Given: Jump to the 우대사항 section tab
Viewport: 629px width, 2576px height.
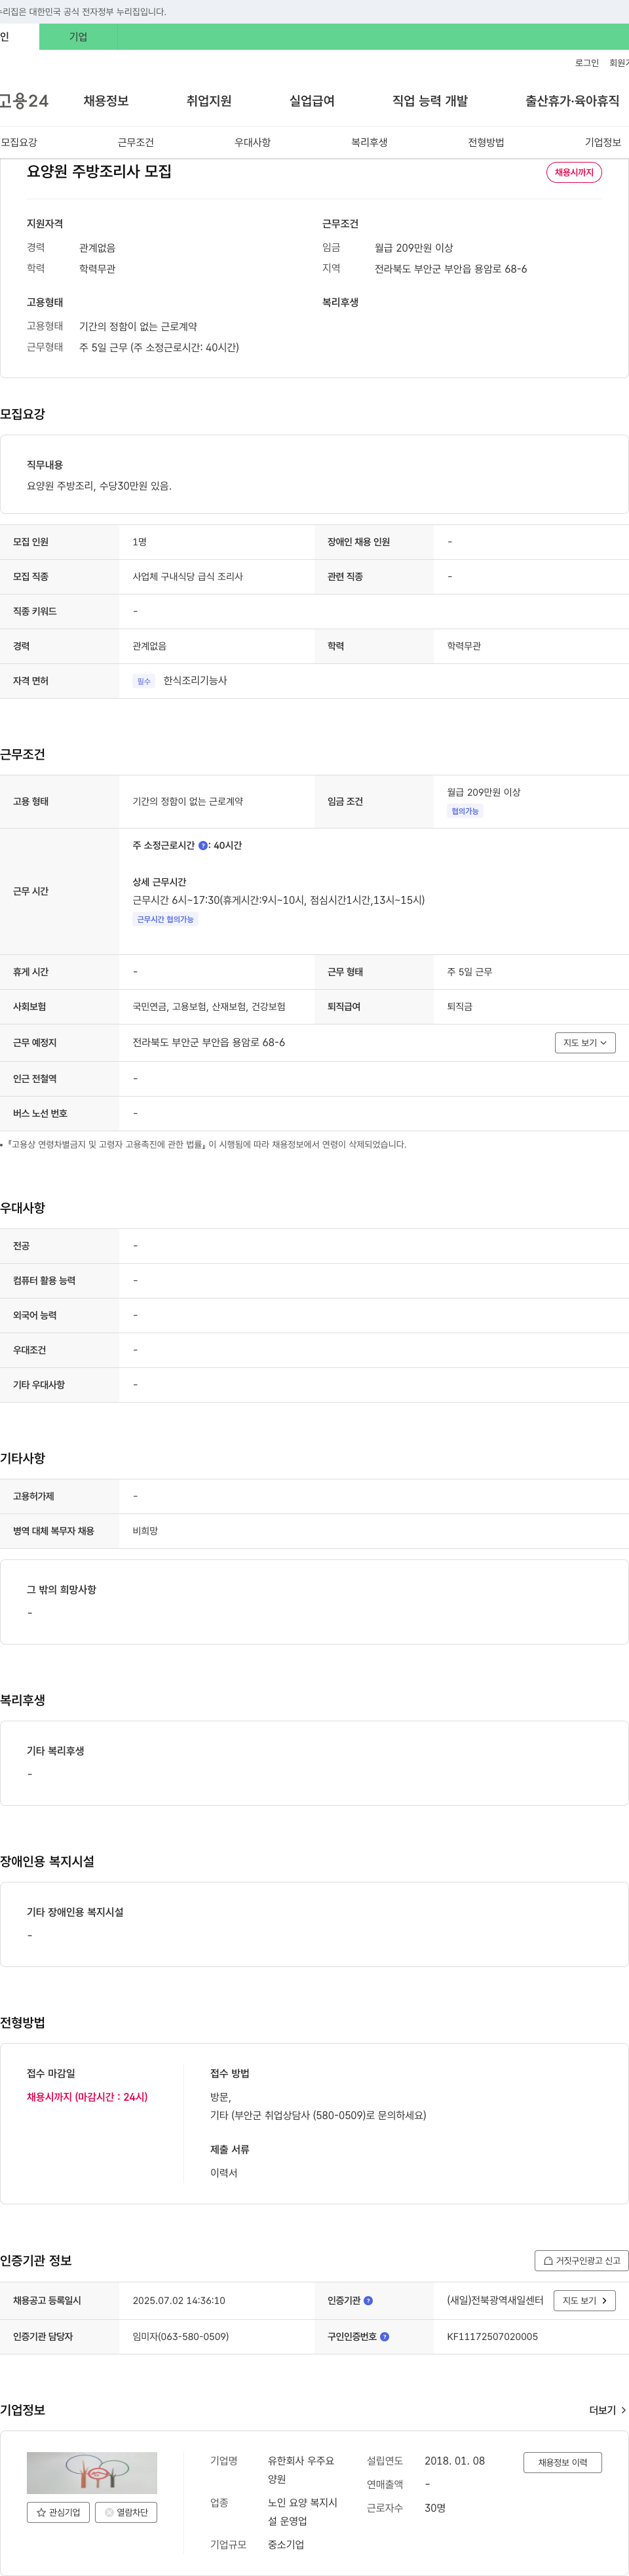Looking at the screenshot, I should click(x=253, y=143).
